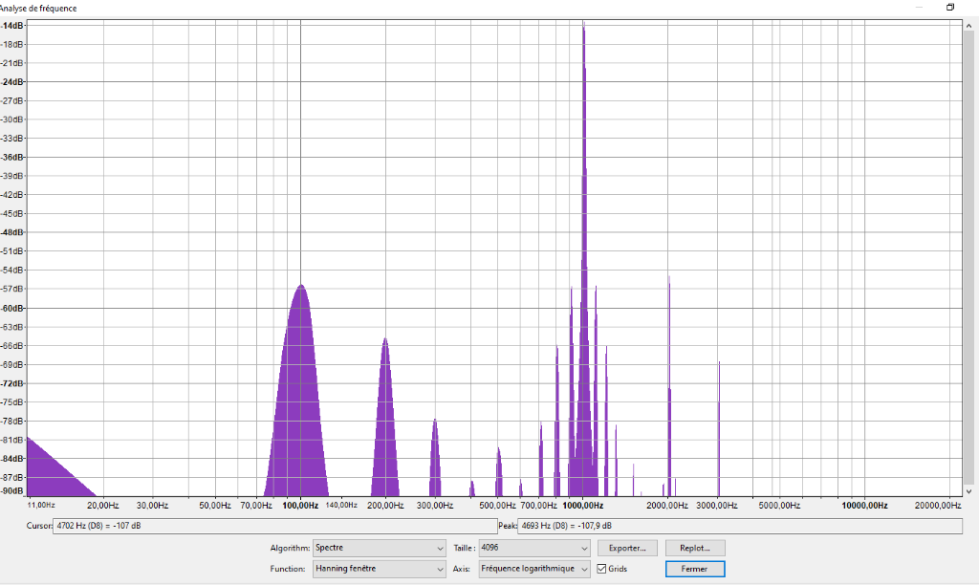Toggle the Grids checkbox
The height and width of the screenshot is (585, 979).
[601, 569]
